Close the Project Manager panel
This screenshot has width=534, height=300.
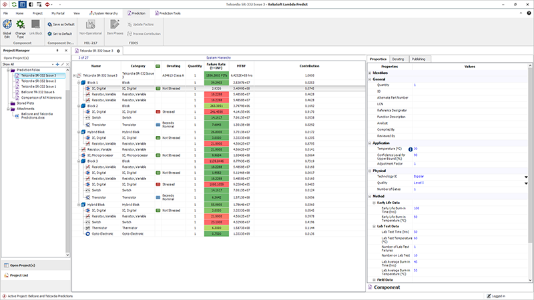[x=66, y=51]
